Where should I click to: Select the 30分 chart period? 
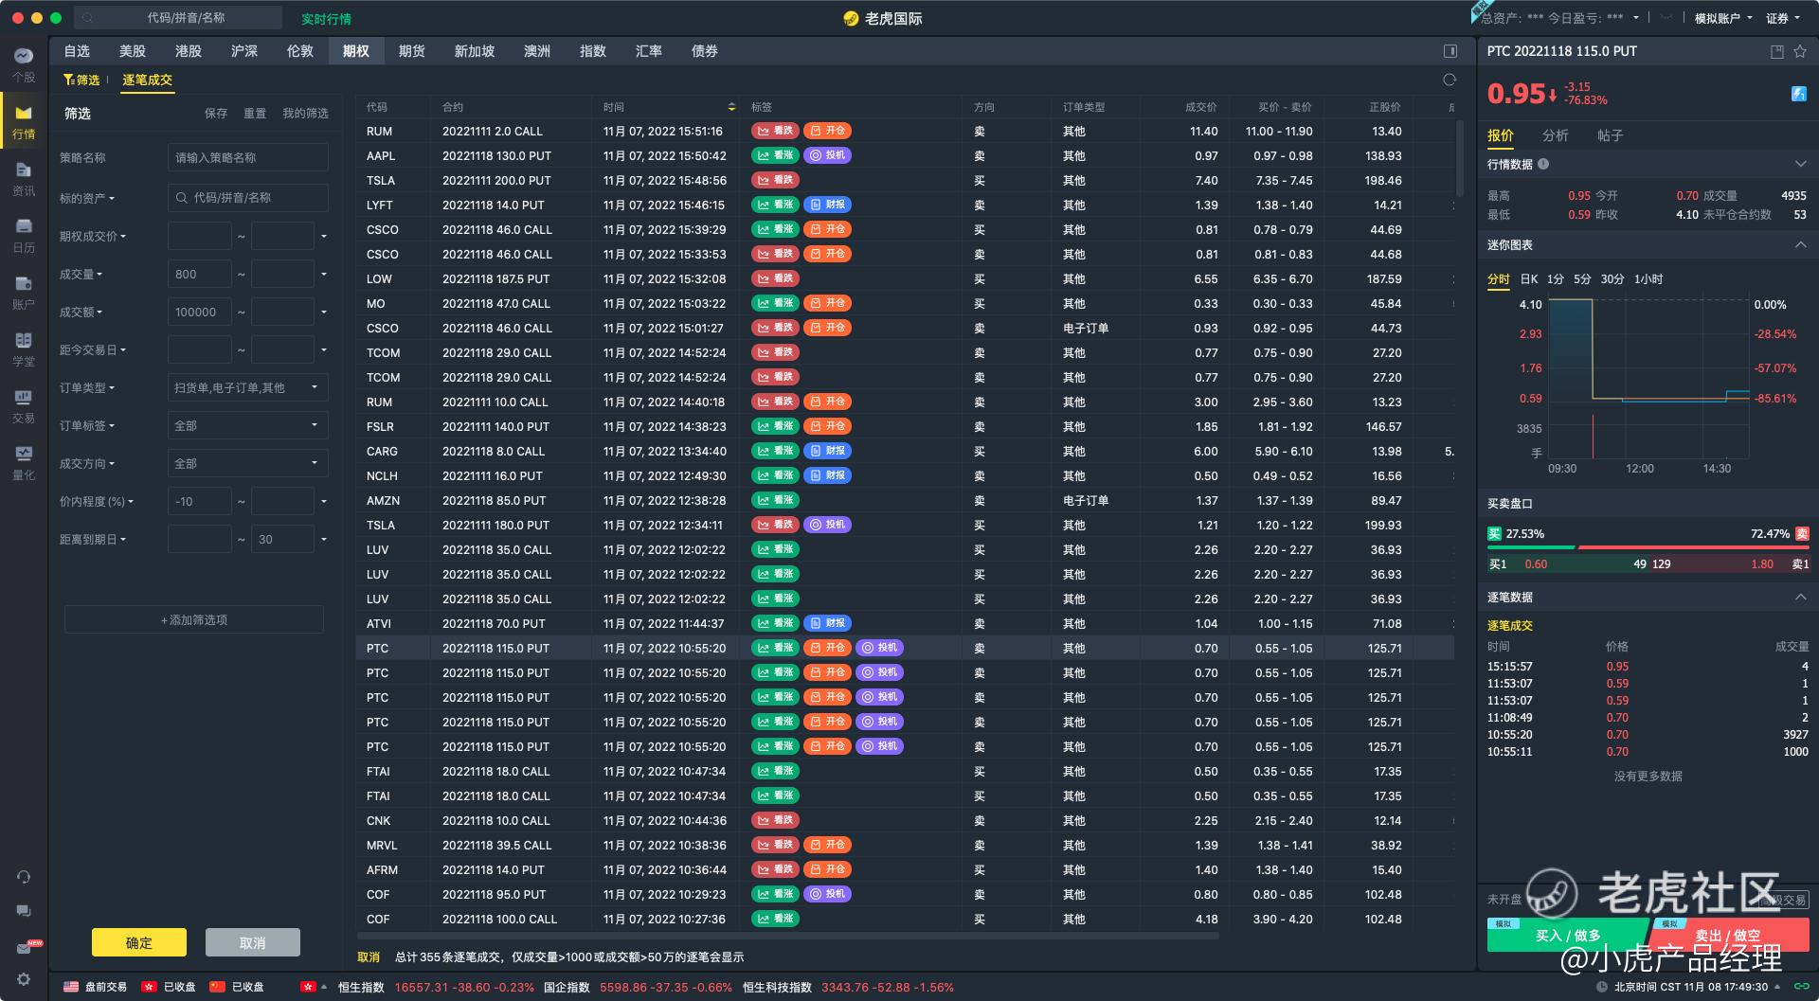pos(1612,279)
